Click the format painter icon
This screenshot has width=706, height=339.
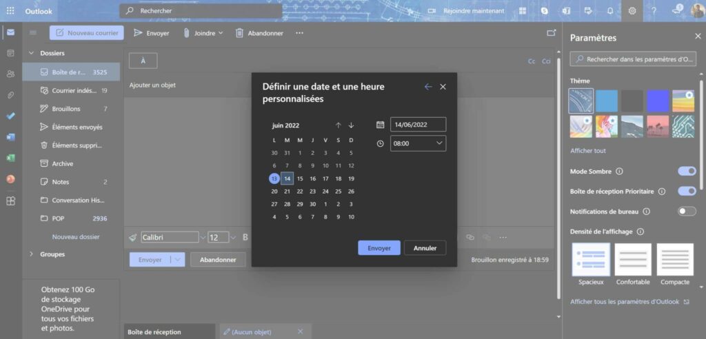pos(132,237)
